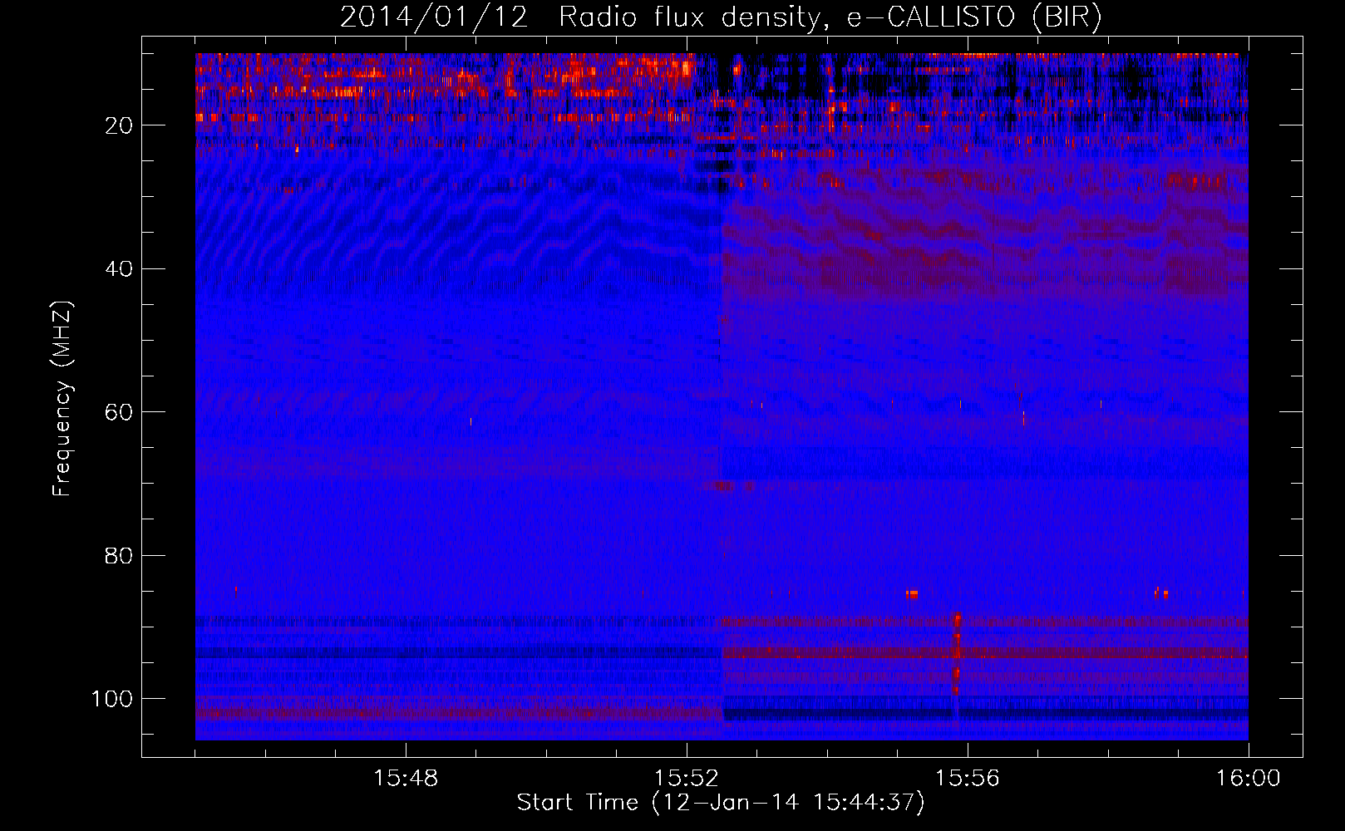Click the "Start Time (12-Jan-14 15:44:37)" label
Viewport: 1345px width, 831px height.
tap(721, 803)
